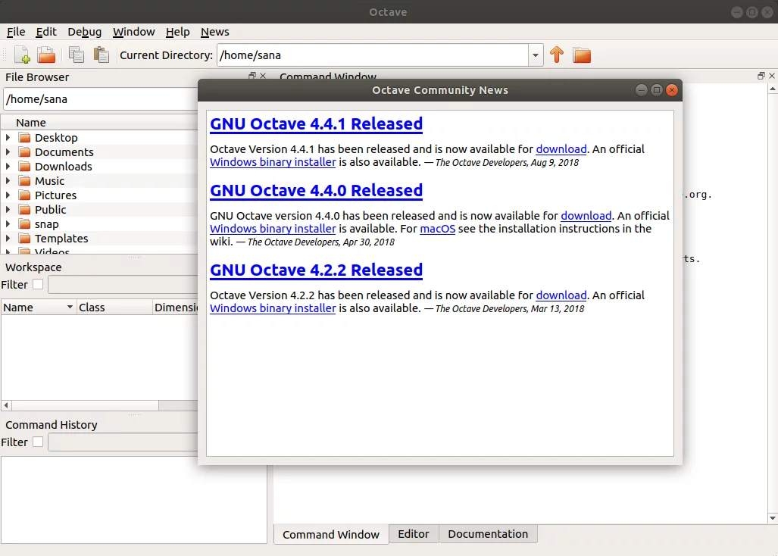Image resolution: width=778 pixels, height=556 pixels.
Task: Click the Music folder icon
Action: click(x=24, y=180)
